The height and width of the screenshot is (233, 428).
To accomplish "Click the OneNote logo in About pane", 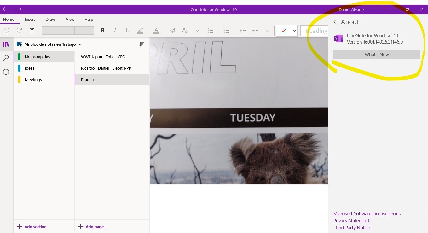I will click(x=338, y=39).
